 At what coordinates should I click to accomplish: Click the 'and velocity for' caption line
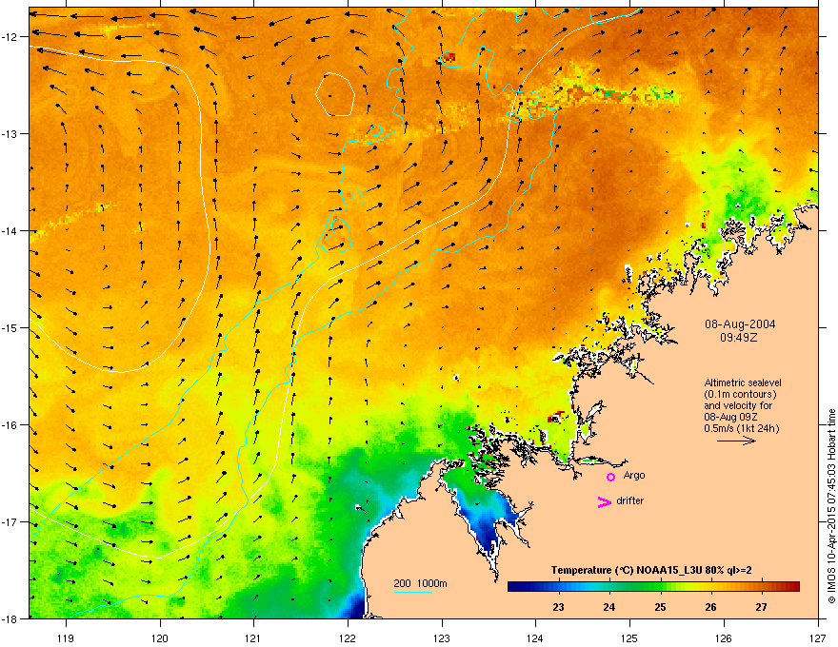737,405
